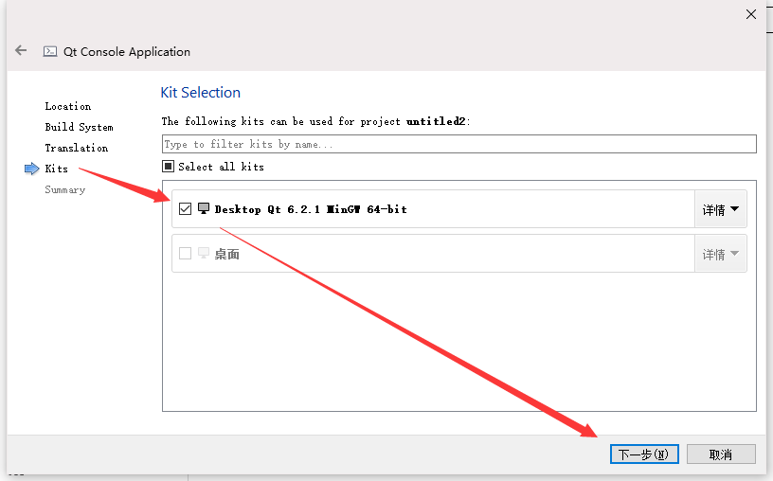Toggle the Select all kits checkbox
The width and height of the screenshot is (773, 481).
pos(168,167)
